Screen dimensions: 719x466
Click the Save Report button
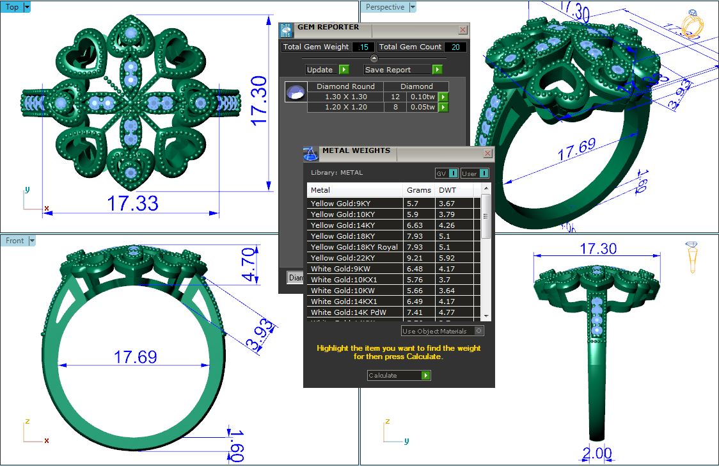pyautogui.click(x=398, y=69)
